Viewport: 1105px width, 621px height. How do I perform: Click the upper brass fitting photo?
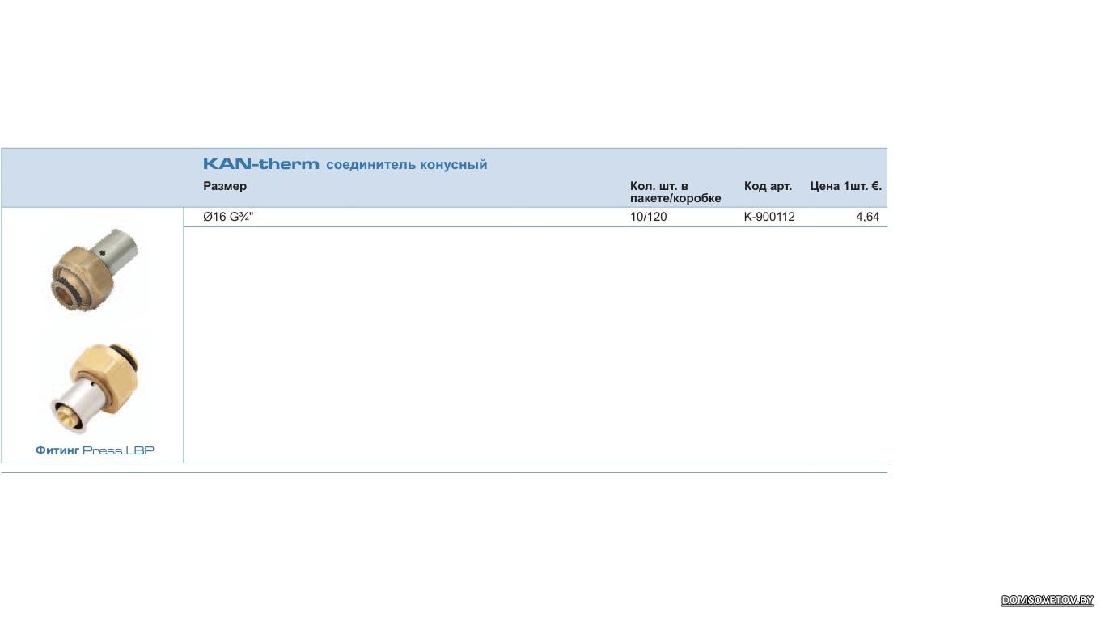pyautogui.click(x=95, y=269)
